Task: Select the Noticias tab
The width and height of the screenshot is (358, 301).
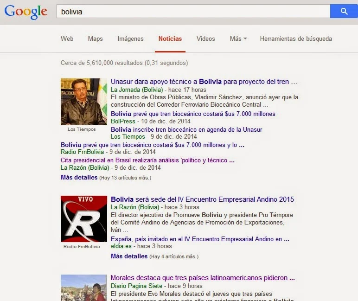Action: [170, 38]
